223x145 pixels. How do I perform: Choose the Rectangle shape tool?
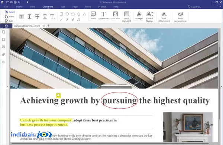[x=61, y=14]
